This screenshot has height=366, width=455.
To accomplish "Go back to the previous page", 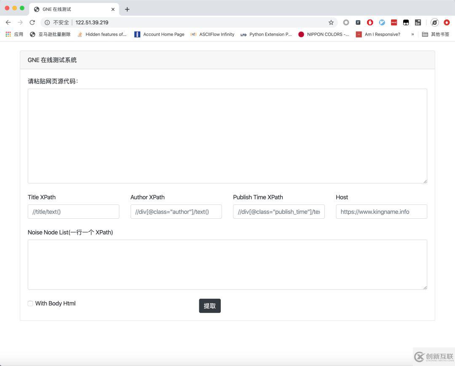I will coord(8,22).
